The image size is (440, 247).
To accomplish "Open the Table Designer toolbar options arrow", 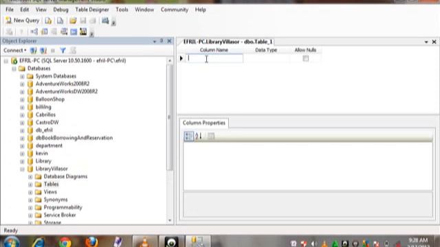I will click(91, 34).
